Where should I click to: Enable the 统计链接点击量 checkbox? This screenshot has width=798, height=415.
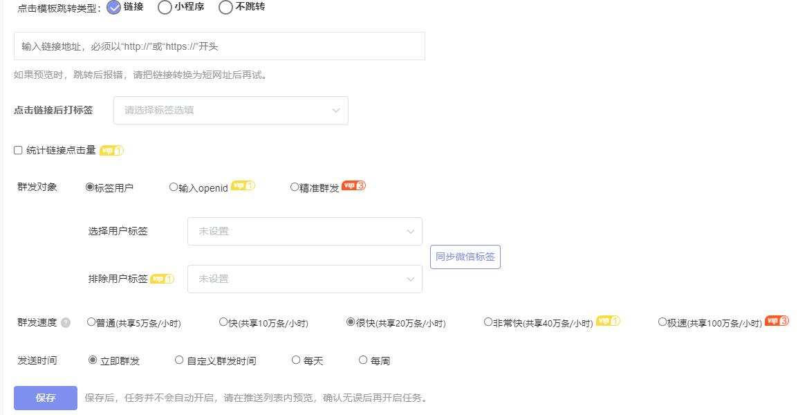coord(18,149)
